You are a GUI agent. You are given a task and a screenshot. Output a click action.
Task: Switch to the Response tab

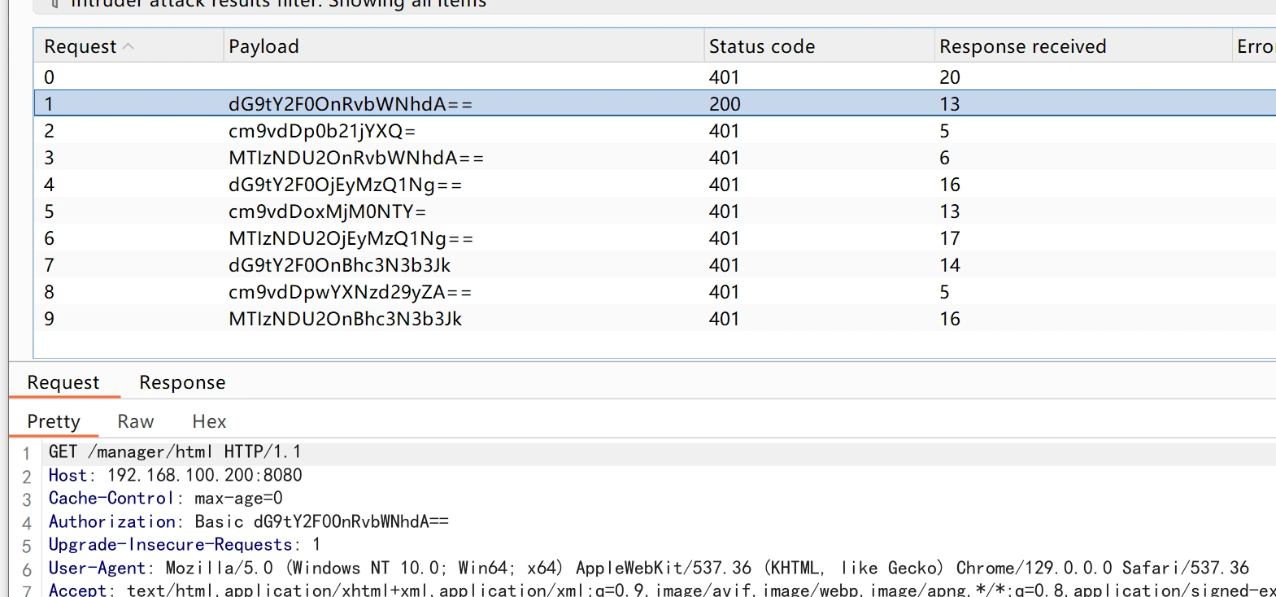(x=182, y=382)
